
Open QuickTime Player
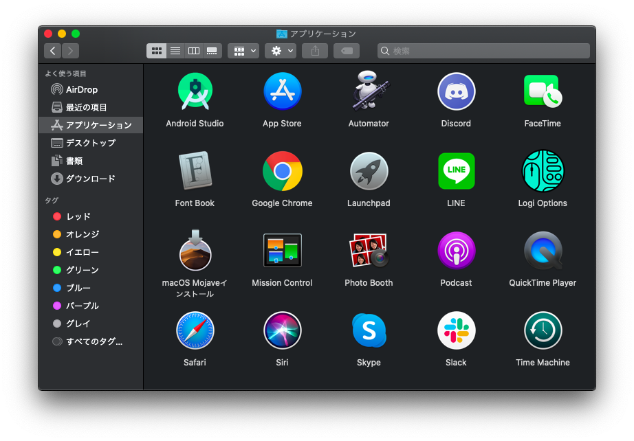click(x=543, y=250)
